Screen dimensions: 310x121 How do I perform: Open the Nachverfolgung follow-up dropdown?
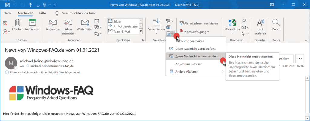(x=194, y=32)
